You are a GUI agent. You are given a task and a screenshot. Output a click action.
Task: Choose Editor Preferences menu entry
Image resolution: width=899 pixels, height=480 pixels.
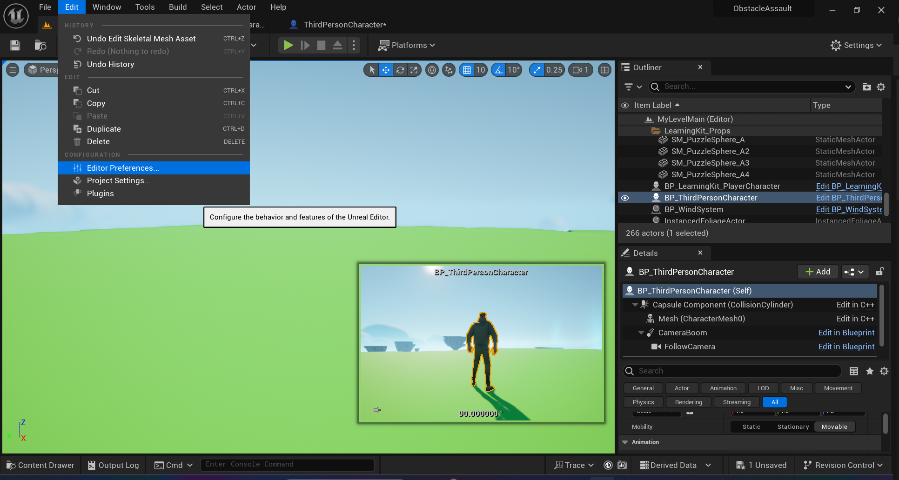click(x=154, y=168)
